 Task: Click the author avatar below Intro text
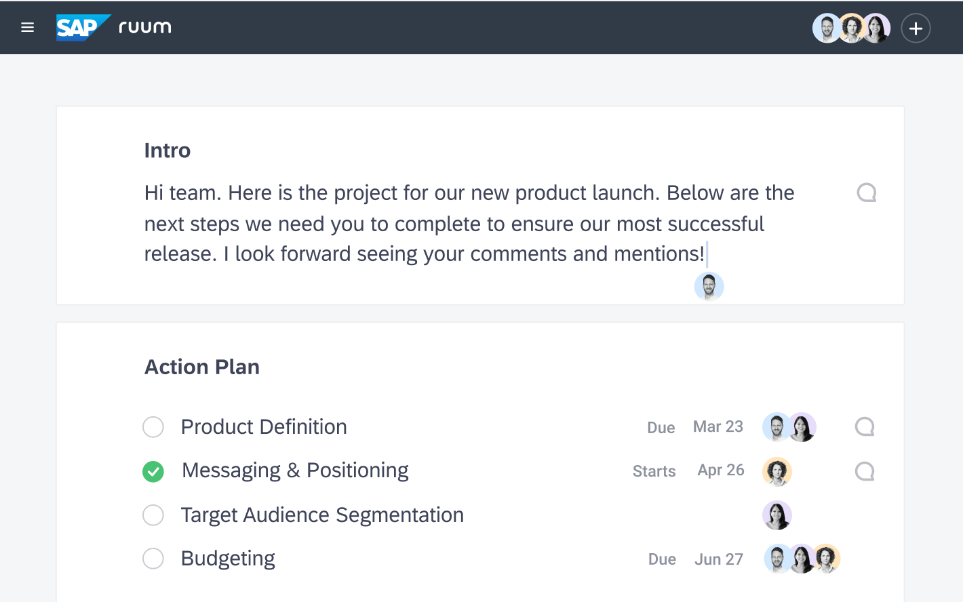point(709,287)
